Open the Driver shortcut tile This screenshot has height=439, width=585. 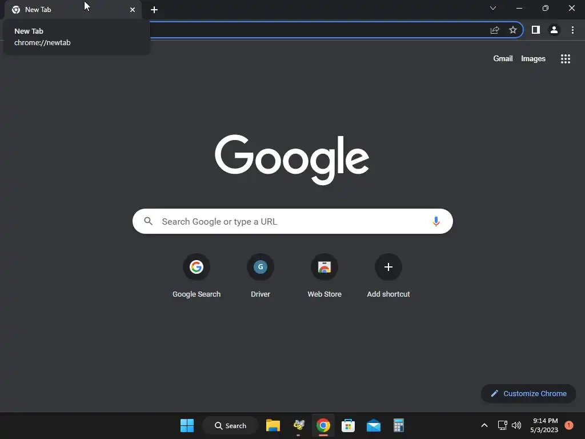(261, 276)
